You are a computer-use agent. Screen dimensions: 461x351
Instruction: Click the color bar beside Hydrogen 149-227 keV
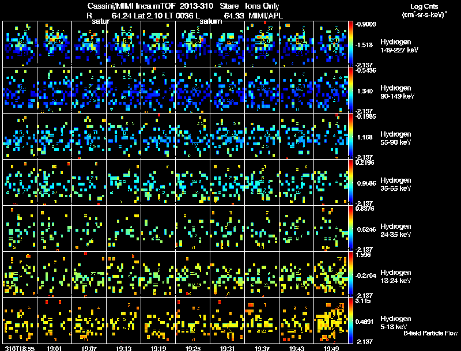click(x=350, y=43)
